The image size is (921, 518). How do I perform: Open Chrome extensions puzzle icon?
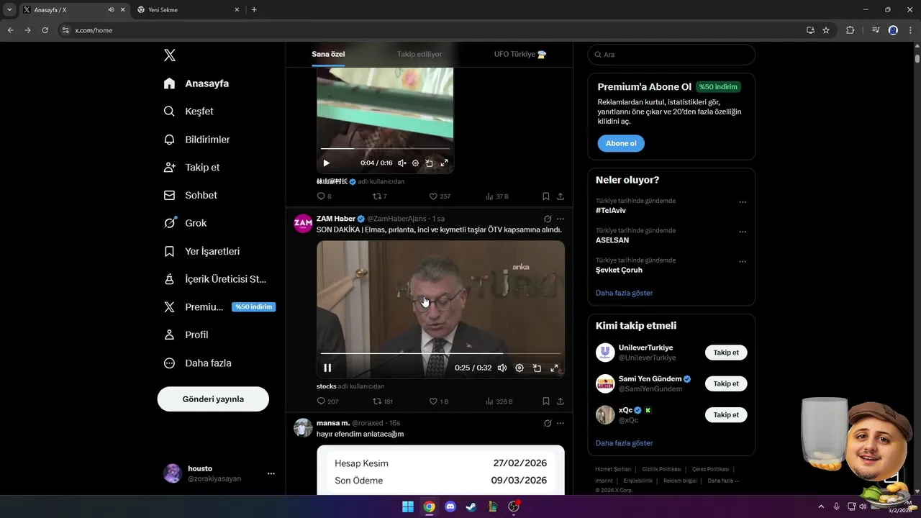pyautogui.click(x=850, y=30)
